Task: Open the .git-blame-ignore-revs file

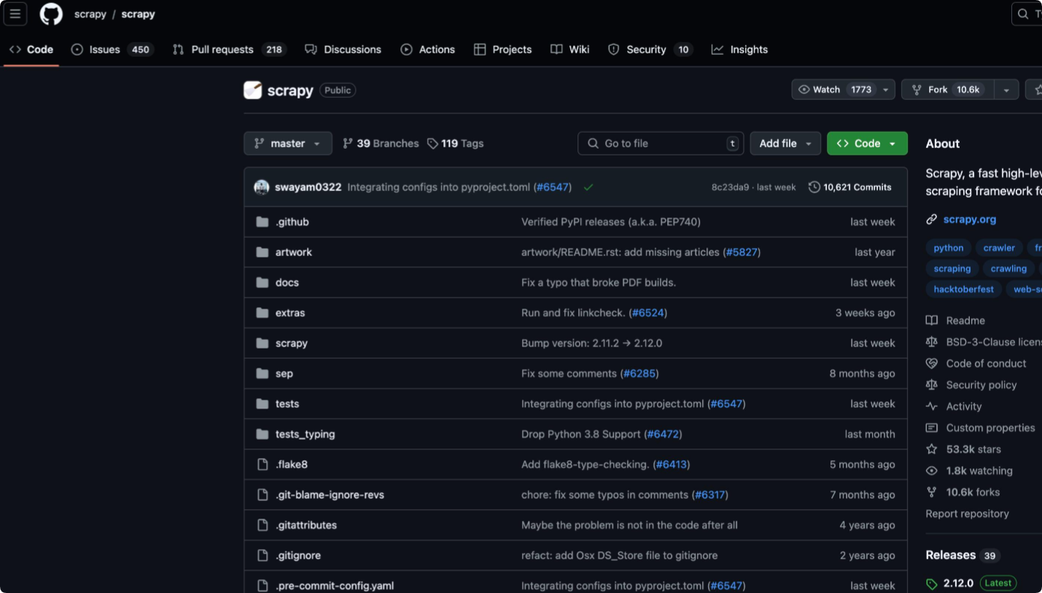Action: click(x=330, y=495)
